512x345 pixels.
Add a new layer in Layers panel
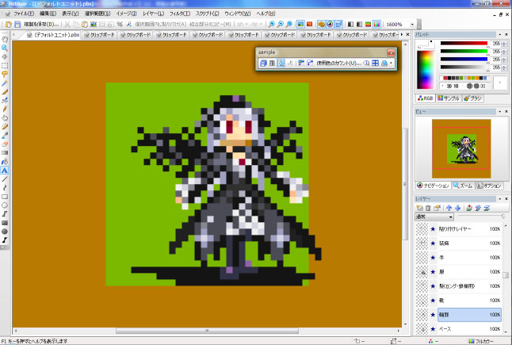[419, 208]
